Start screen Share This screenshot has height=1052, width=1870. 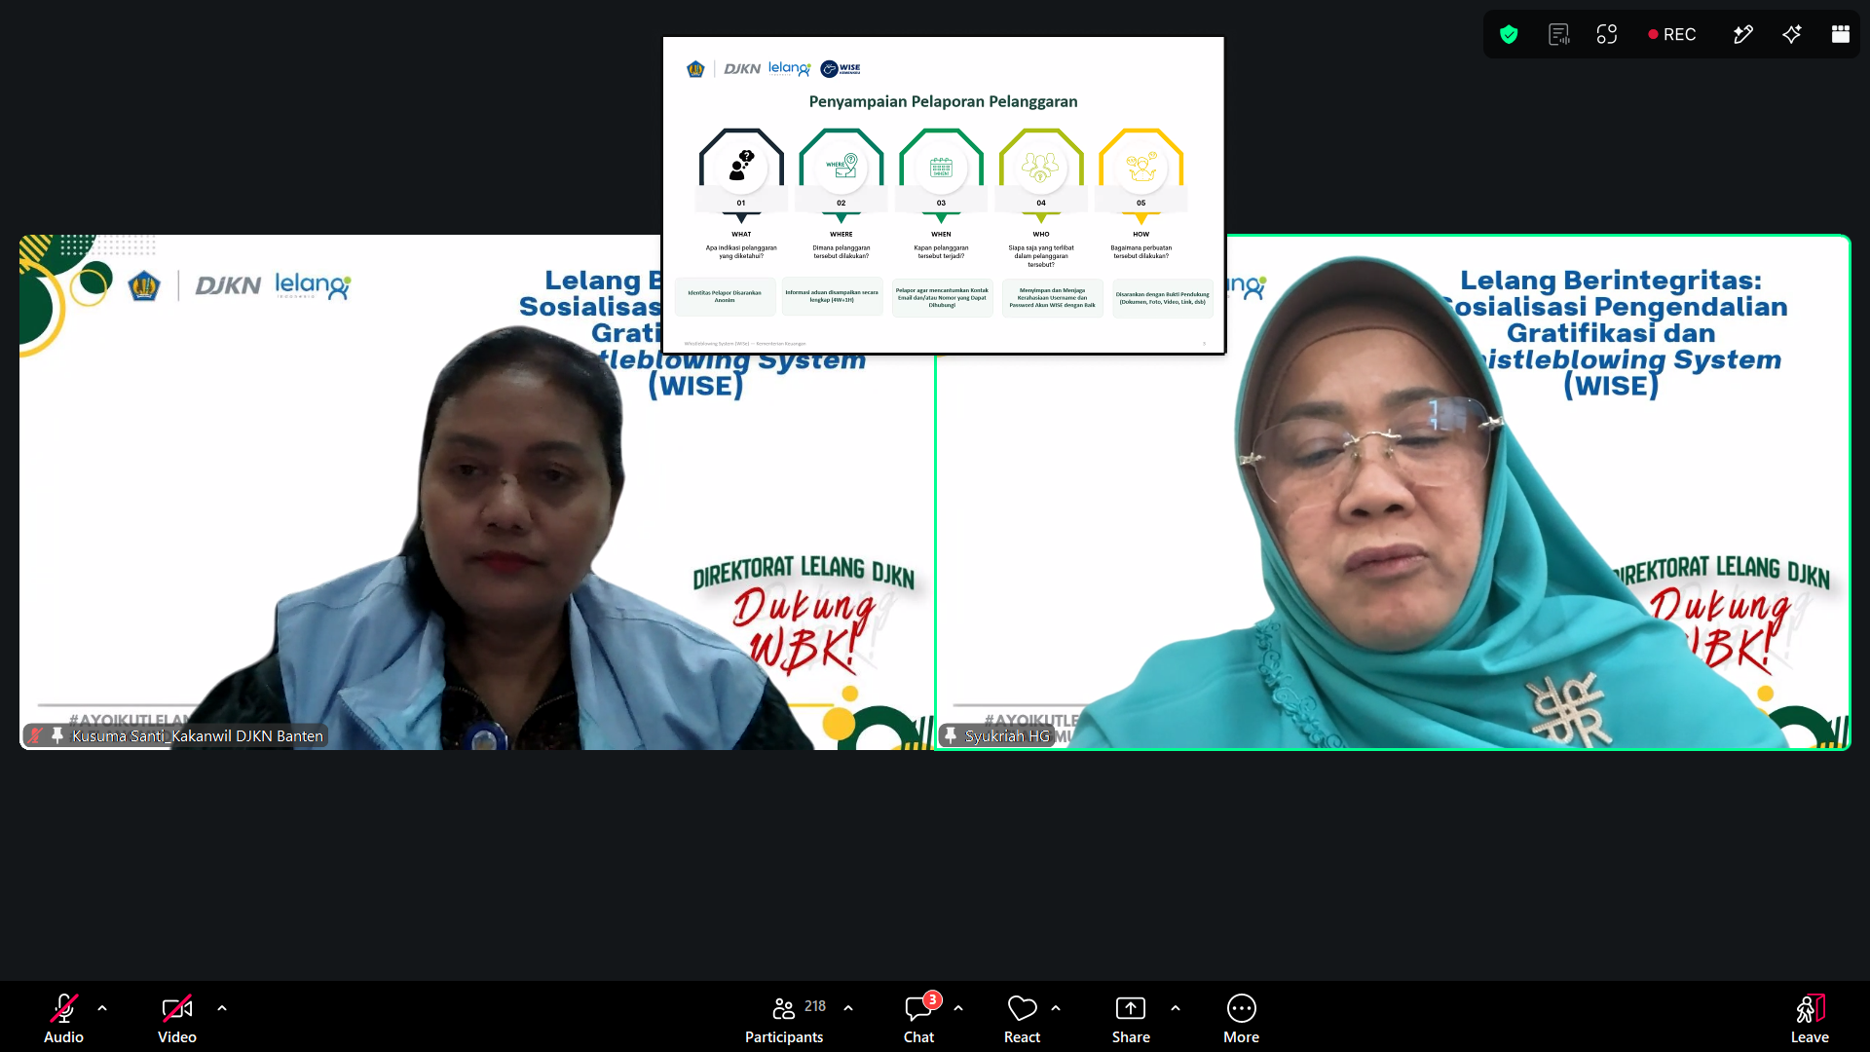point(1131,1018)
